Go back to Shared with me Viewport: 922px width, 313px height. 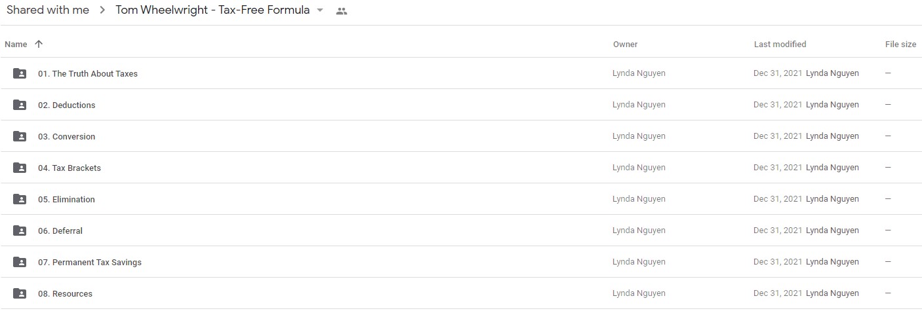point(48,10)
